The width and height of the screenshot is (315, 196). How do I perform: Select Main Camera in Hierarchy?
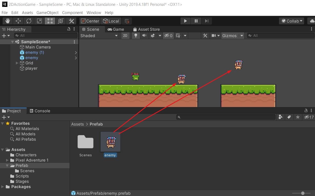(x=38, y=47)
